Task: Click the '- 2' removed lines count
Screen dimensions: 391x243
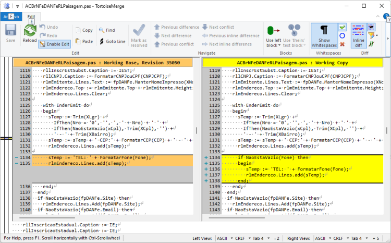Action: point(276,238)
